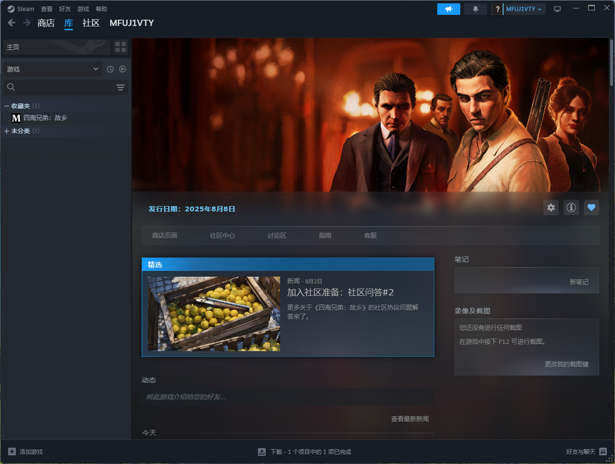Viewport: 615px width, 464px height.
Task: Click the Steam logo menu
Action: coord(21,9)
